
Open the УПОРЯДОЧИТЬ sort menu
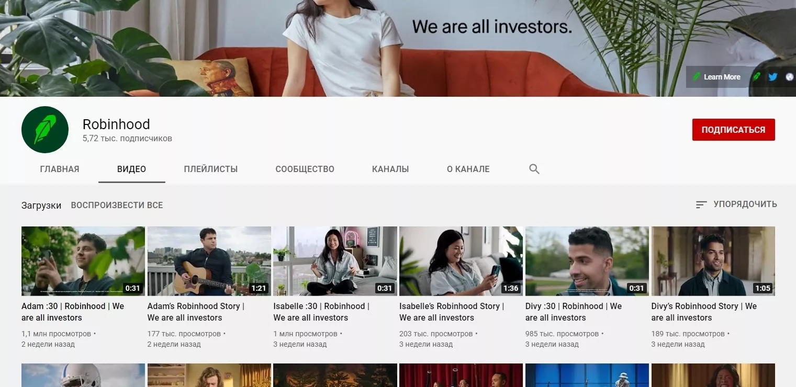click(745, 204)
